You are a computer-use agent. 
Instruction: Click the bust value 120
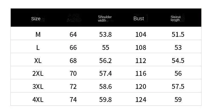coord(141,86)
